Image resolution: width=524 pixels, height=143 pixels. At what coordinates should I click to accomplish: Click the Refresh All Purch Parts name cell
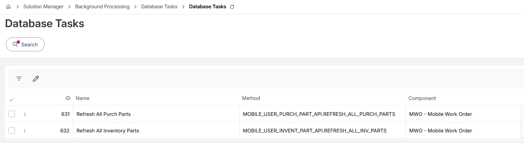pos(103,114)
